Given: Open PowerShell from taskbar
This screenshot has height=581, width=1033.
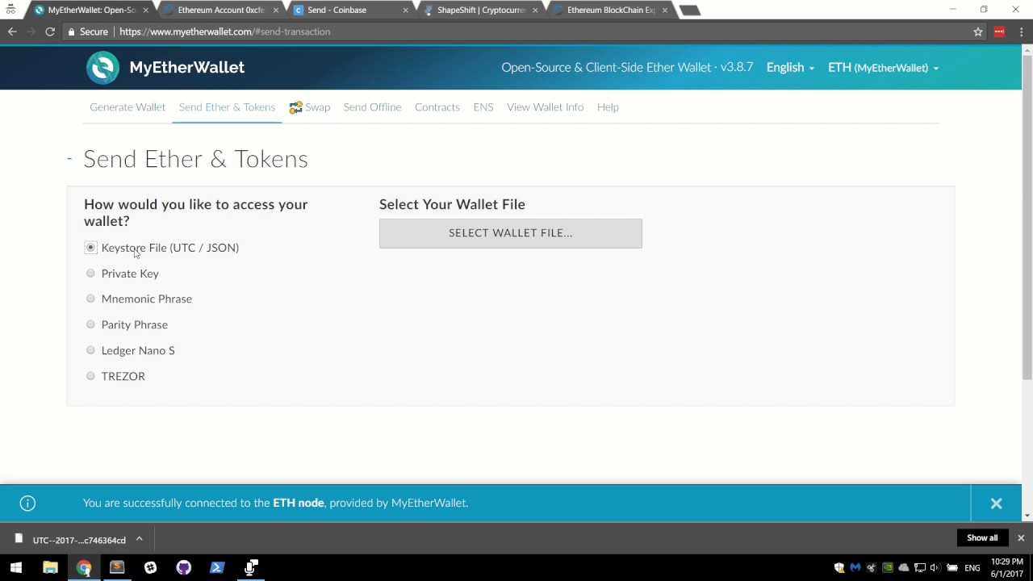Looking at the screenshot, I should click(x=217, y=567).
